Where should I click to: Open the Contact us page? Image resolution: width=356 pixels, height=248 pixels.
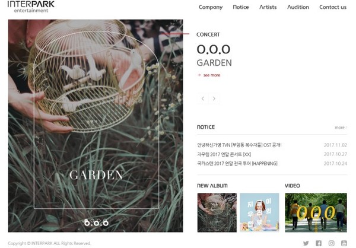pyautogui.click(x=333, y=7)
